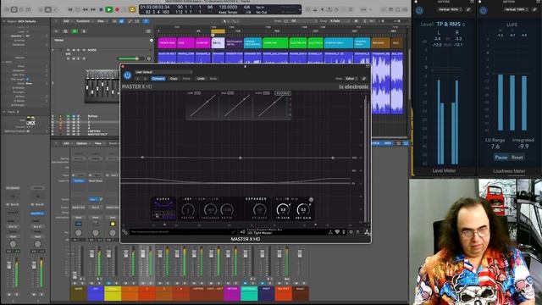Select the teal channel strip label in mixer
Image resolution: width=542 pixels, height=305 pixels.
pos(249,293)
